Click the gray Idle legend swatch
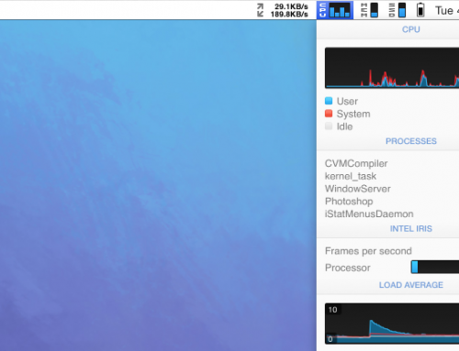Image resolution: width=459 pixels, height=351 pixels. coord(329,126)
